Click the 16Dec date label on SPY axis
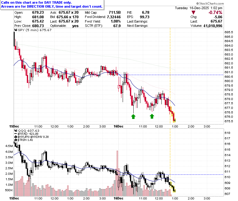Screen dimensions: 238x201 click(118, 126)
